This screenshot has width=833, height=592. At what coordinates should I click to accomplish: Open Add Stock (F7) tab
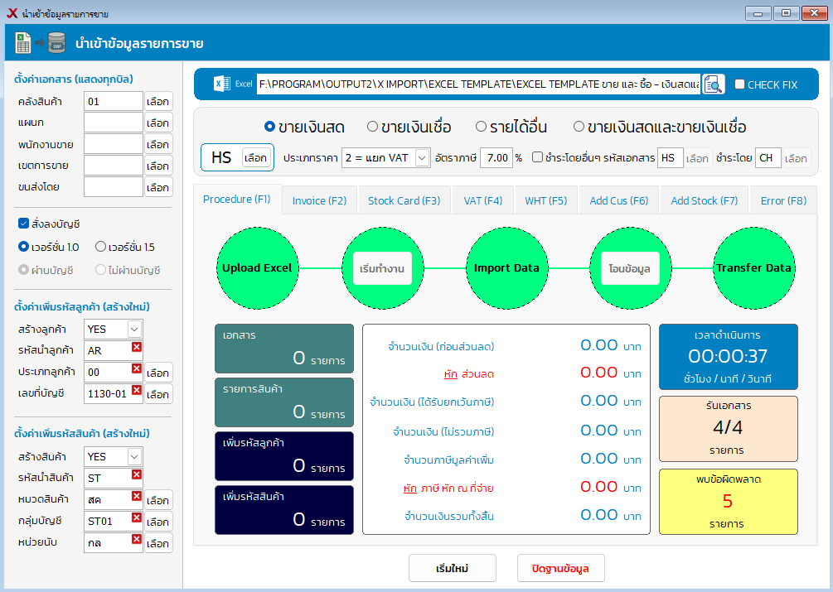705,200
